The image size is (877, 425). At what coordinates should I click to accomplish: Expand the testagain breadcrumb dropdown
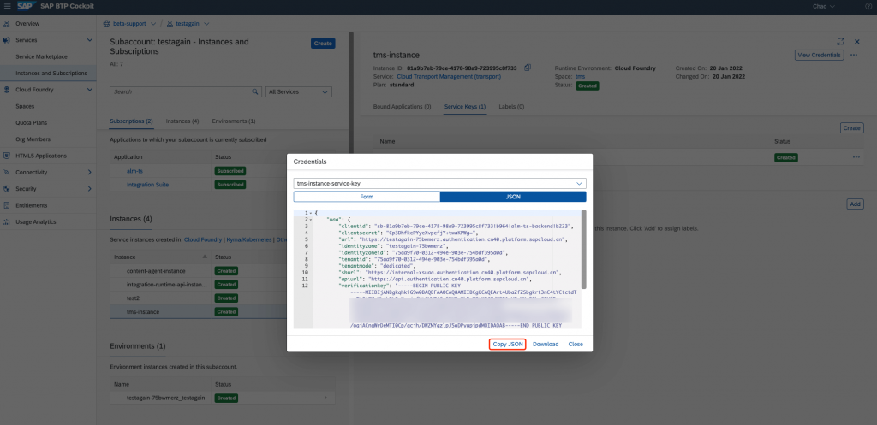207,24
